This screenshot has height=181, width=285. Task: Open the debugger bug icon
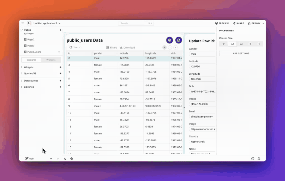pos(259,159)
